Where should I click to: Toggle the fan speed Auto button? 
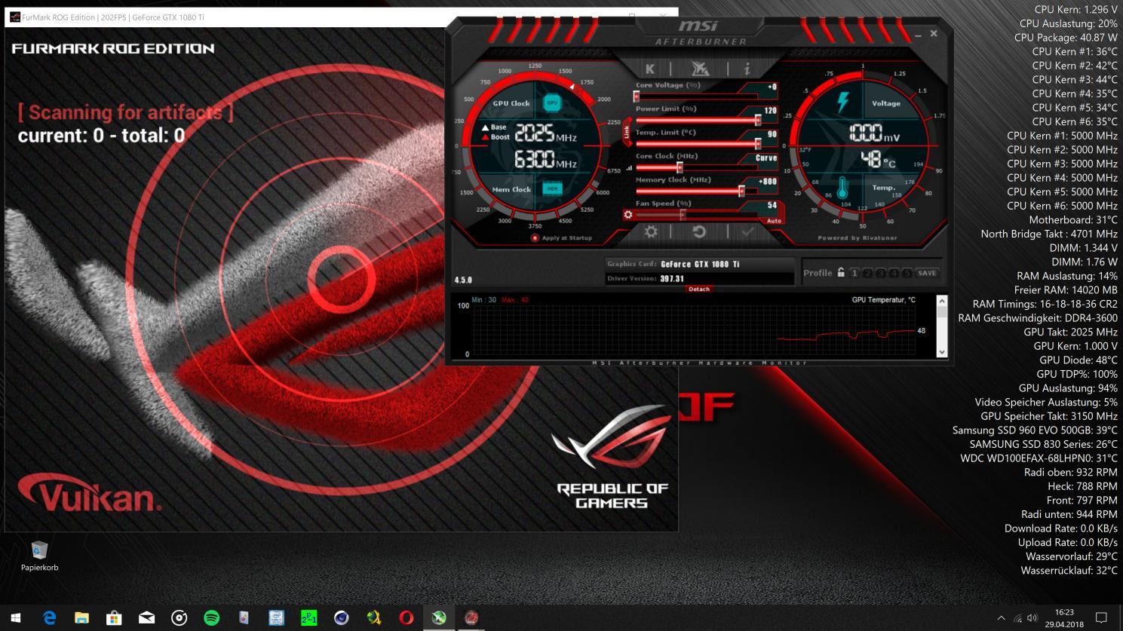pyautogui.click(x=774, y=221)
